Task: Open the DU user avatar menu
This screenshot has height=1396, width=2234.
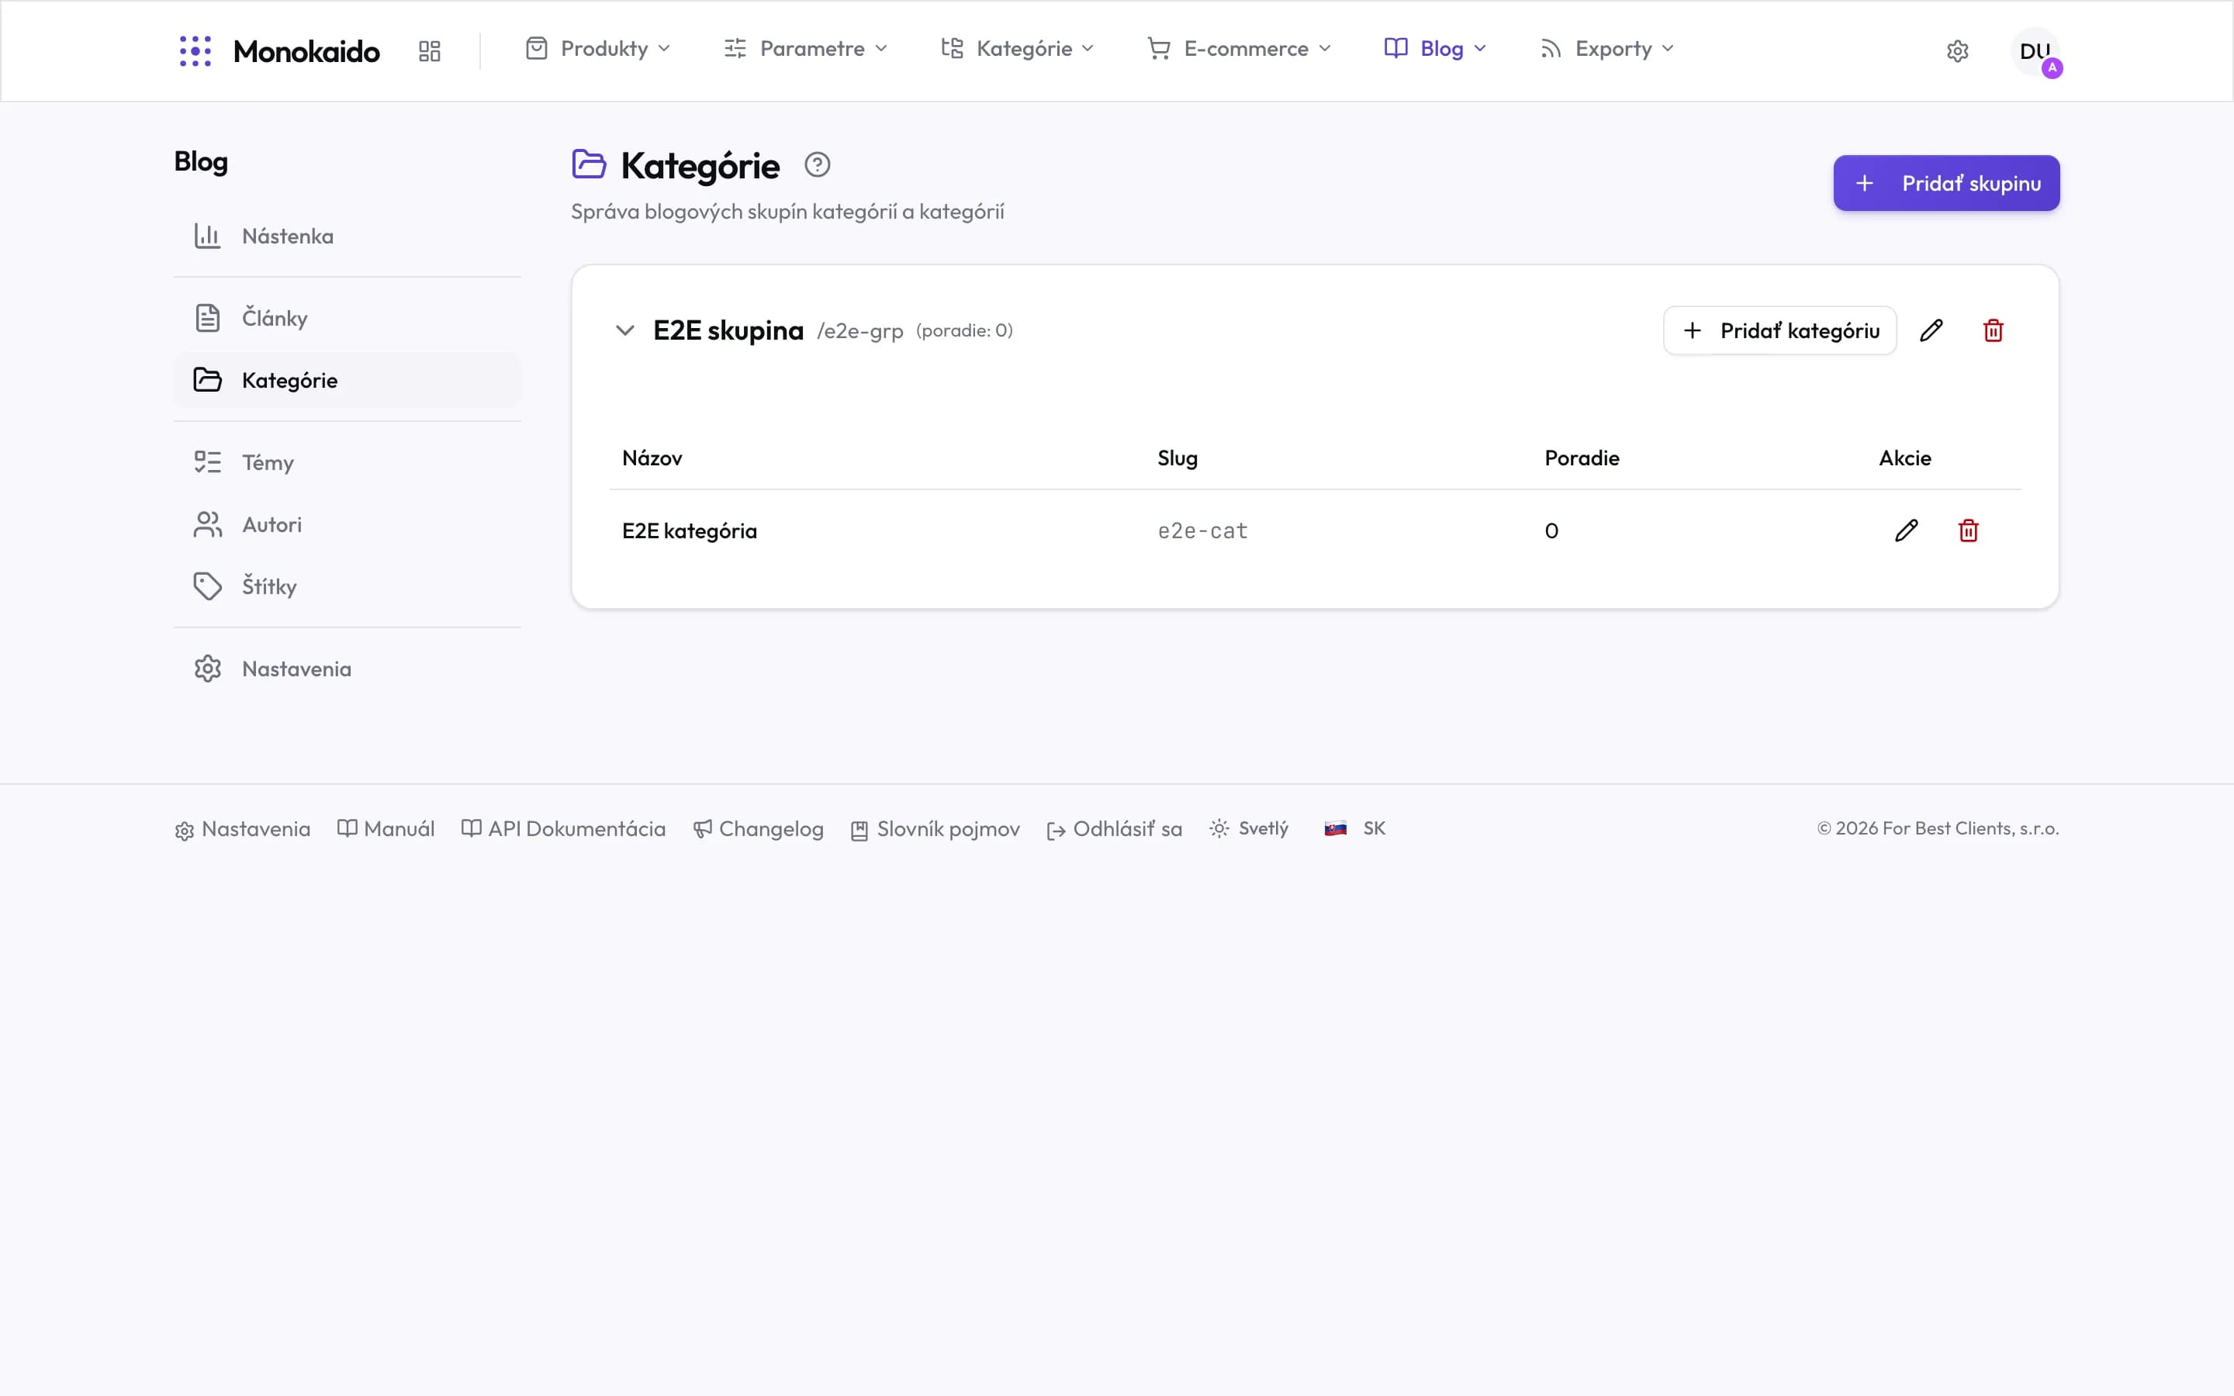Action: (2035, 52)
